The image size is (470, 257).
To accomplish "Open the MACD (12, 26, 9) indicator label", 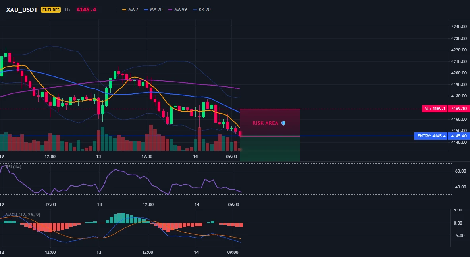I will (23, 215).
